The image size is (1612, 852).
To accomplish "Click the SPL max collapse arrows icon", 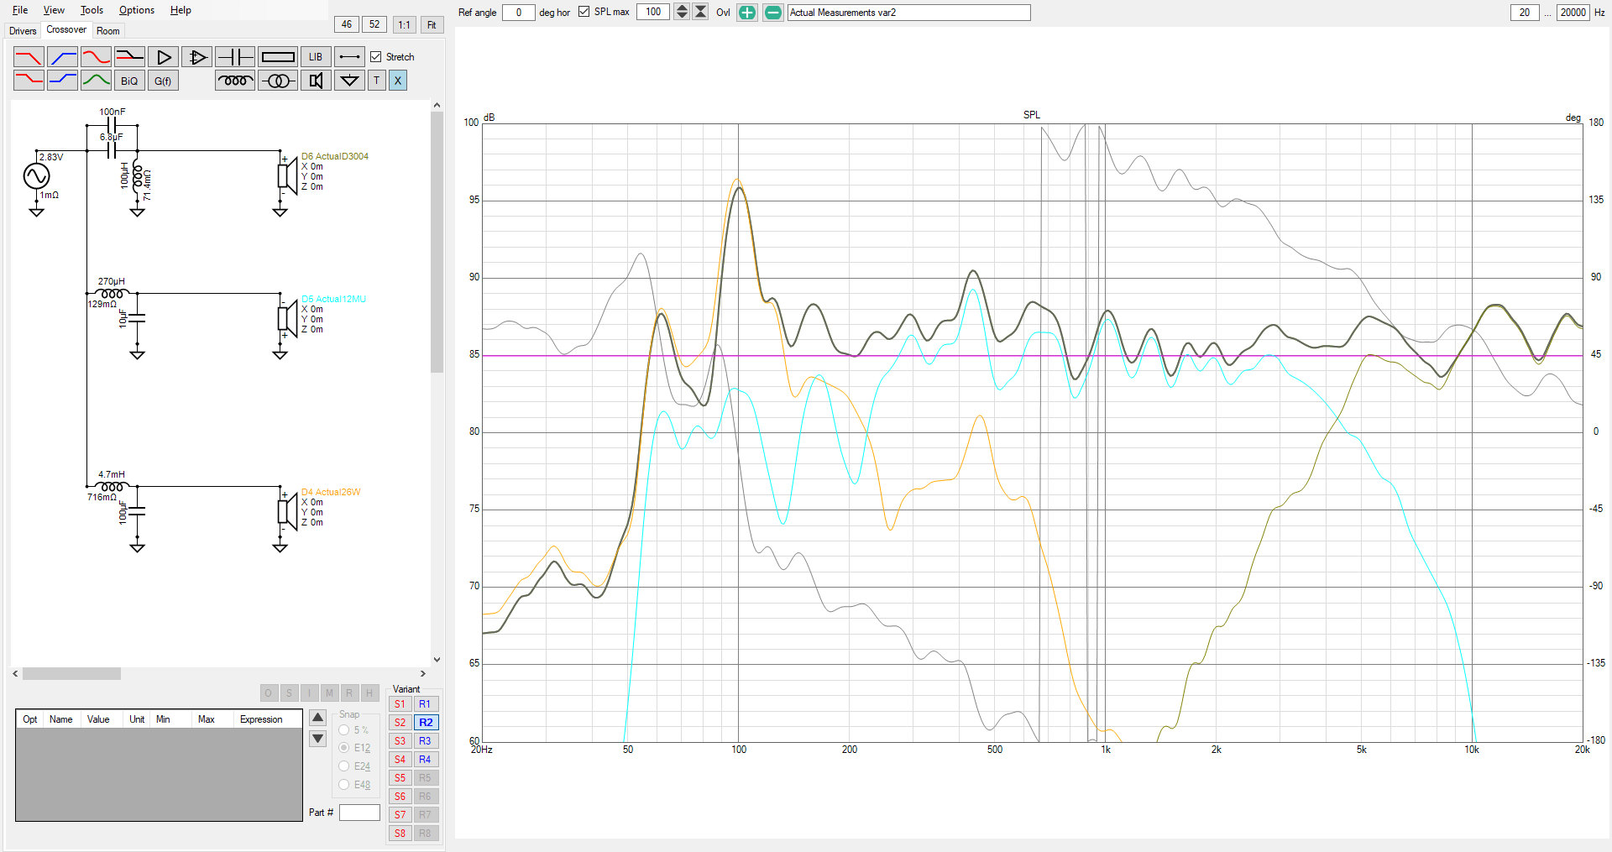I will 700,12.
